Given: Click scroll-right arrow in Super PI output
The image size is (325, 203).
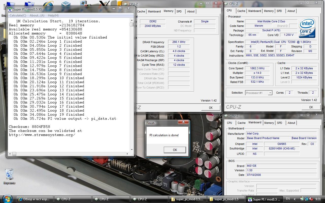Looking at the screenshot, I should [x=127, y=154].
